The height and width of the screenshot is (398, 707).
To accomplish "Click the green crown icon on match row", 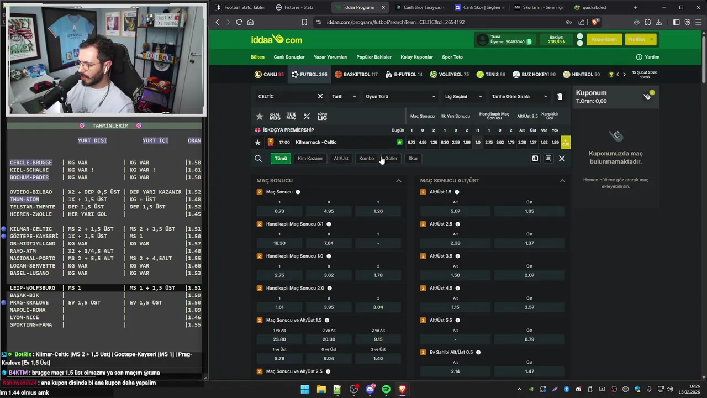I will coord(399,142).
